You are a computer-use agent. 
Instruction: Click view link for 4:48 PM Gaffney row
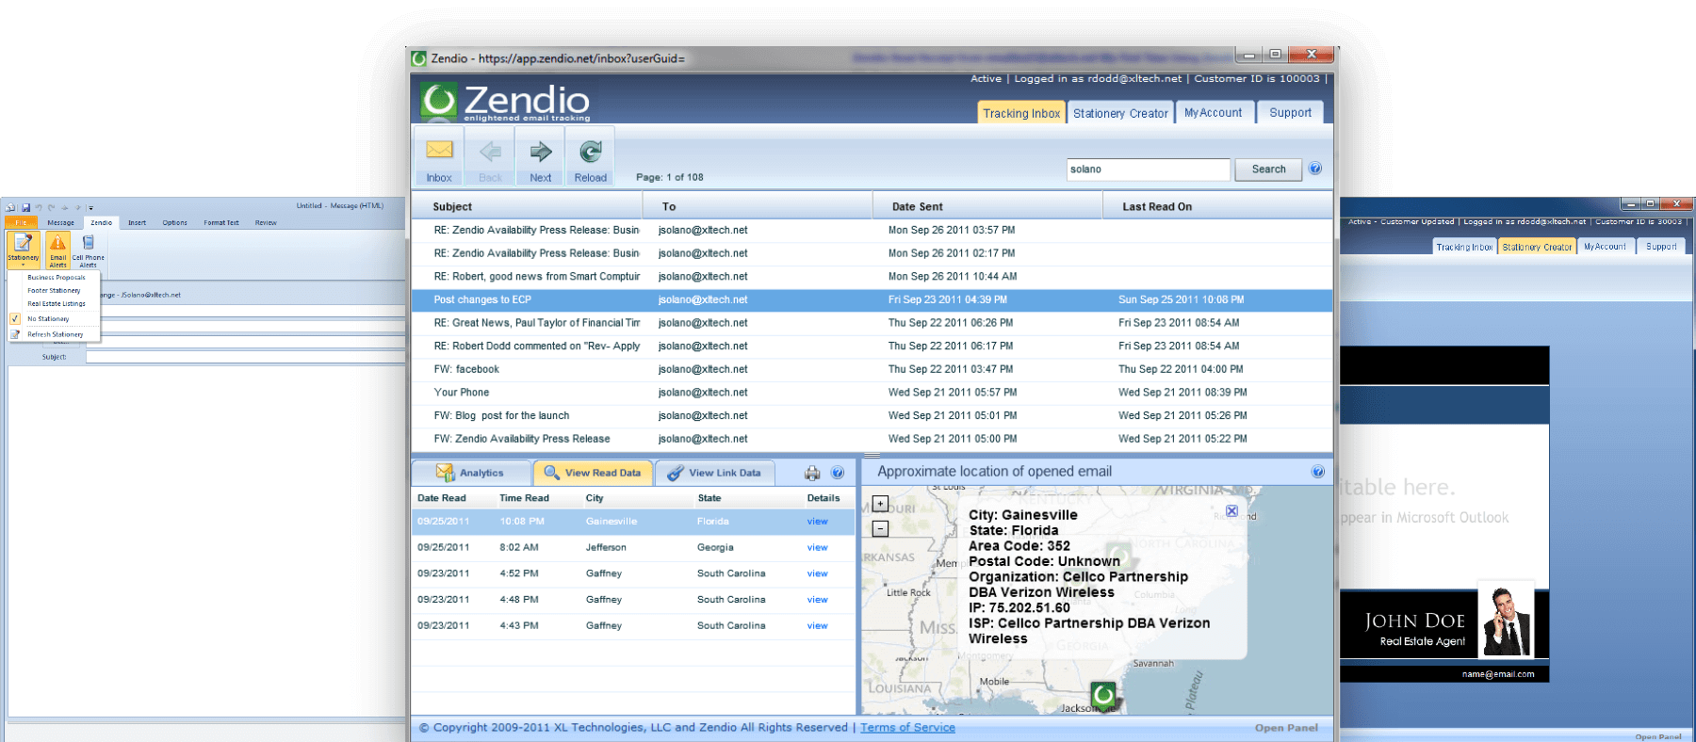[817, 600]
